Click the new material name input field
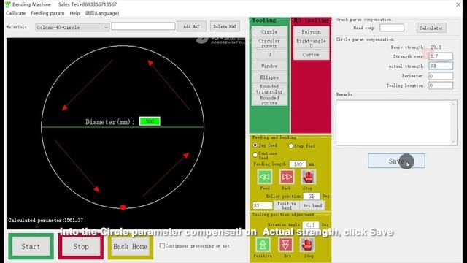The image size is (467, 263). 143,26
